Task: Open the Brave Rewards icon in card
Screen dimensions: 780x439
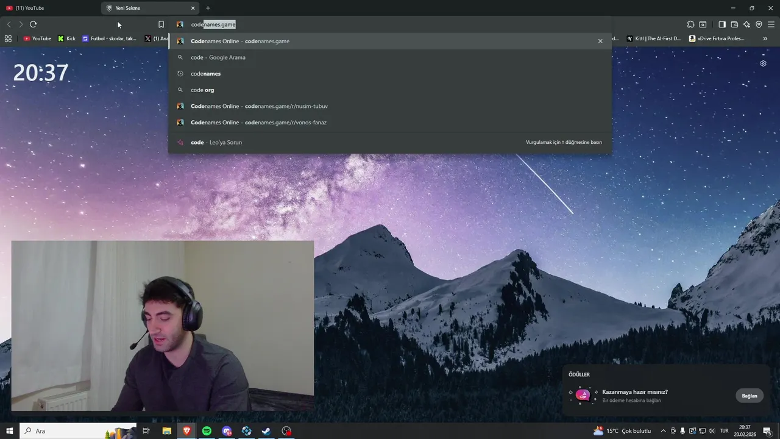Action: pos(583,395)
